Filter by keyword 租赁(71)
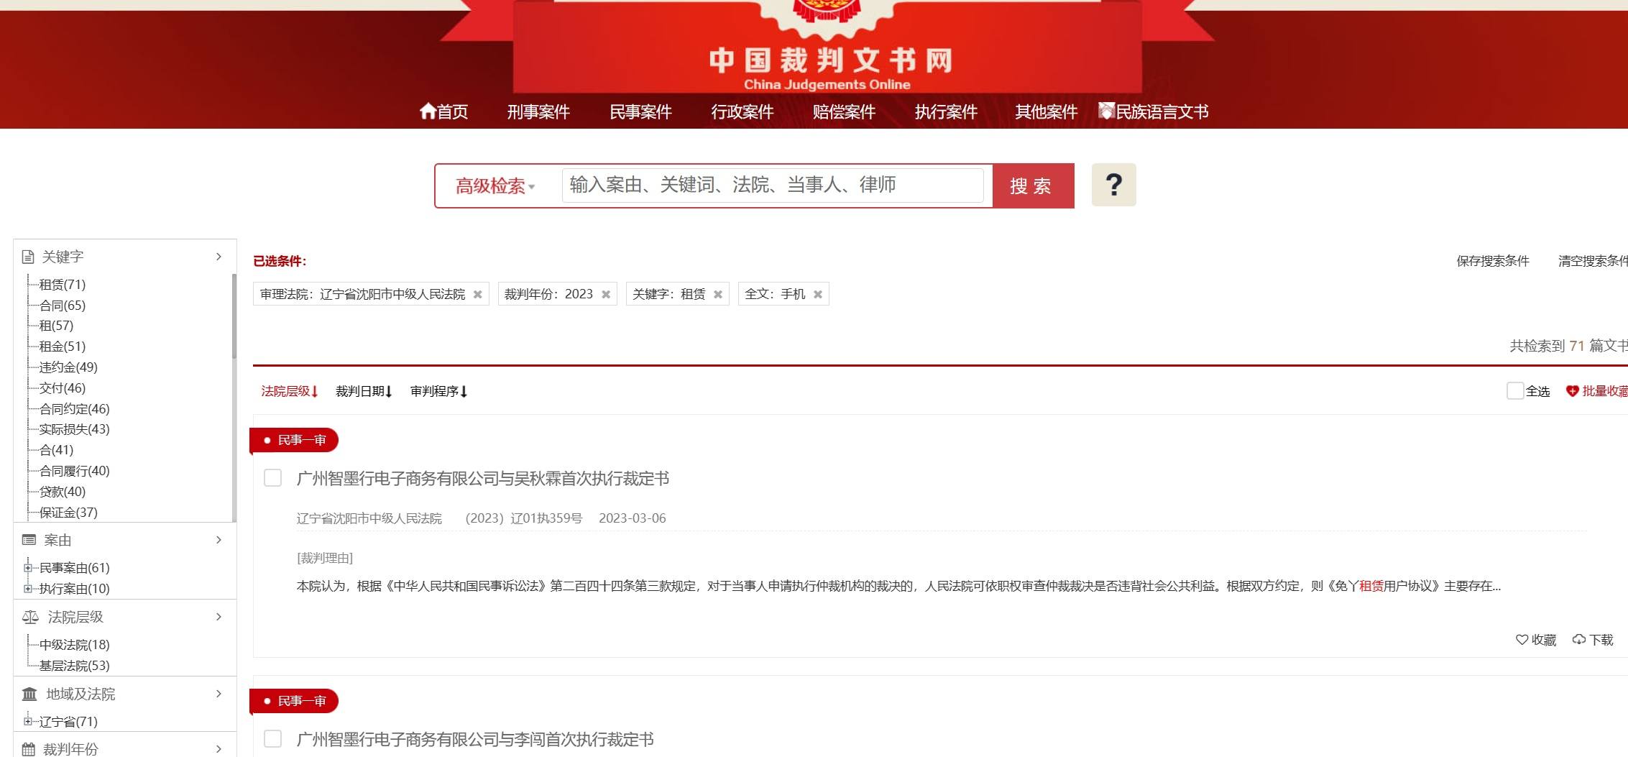1628x757 pixels. tap(63, 285)
